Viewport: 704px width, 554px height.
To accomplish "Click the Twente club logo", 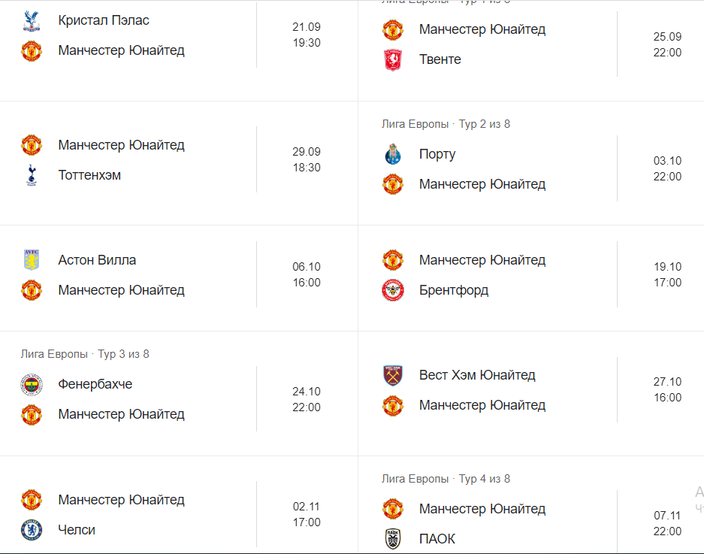I will (393, 59).
